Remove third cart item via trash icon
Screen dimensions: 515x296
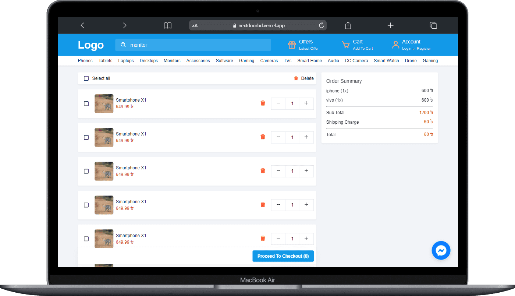pyautogui.click(x=263, y=171)
